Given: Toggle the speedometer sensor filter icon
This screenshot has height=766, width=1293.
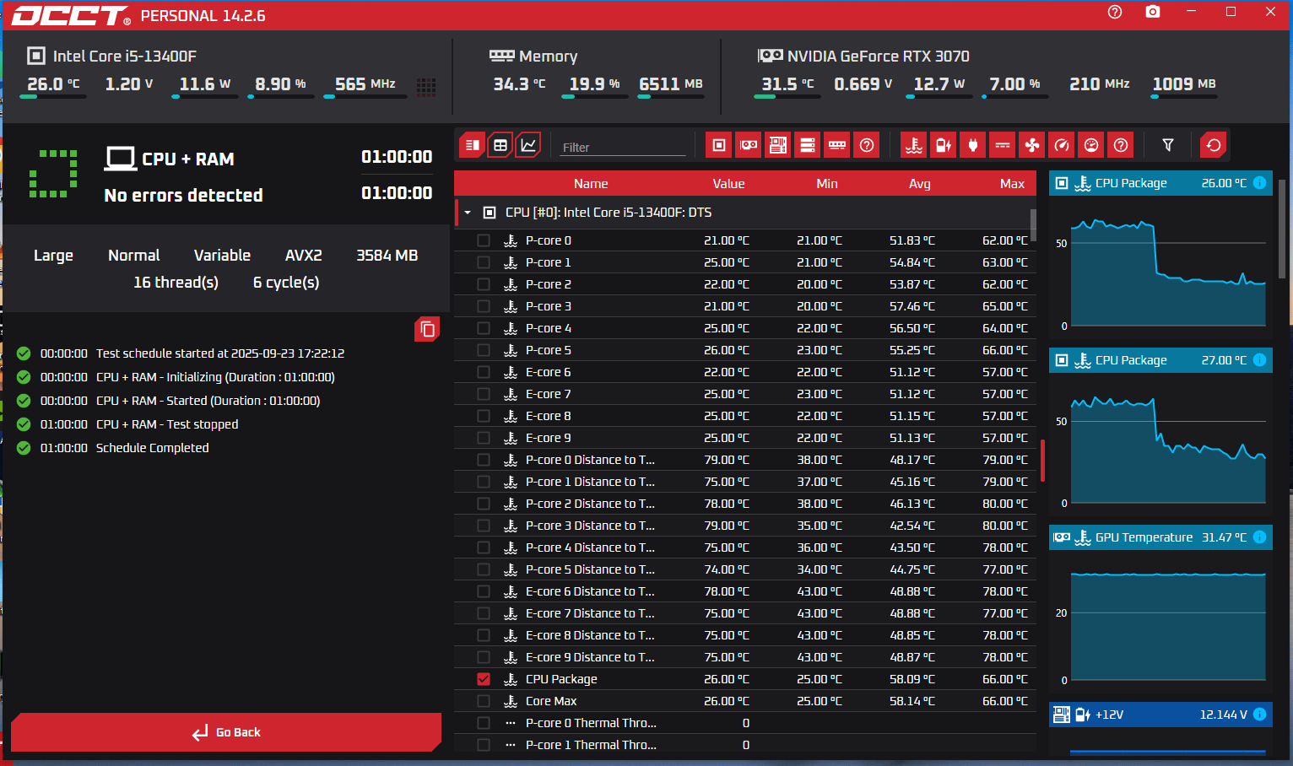Looking at the screenshot, I should [x=1062, y=145].
